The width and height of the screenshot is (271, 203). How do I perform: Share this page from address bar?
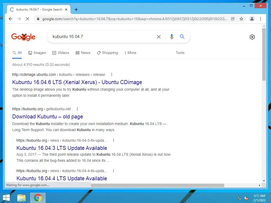click(x=233, y=19)
